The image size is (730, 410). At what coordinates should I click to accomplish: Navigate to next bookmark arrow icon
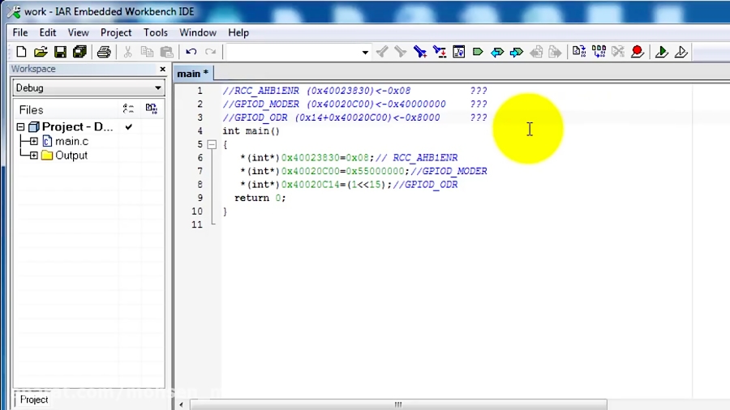click(517, 52)
